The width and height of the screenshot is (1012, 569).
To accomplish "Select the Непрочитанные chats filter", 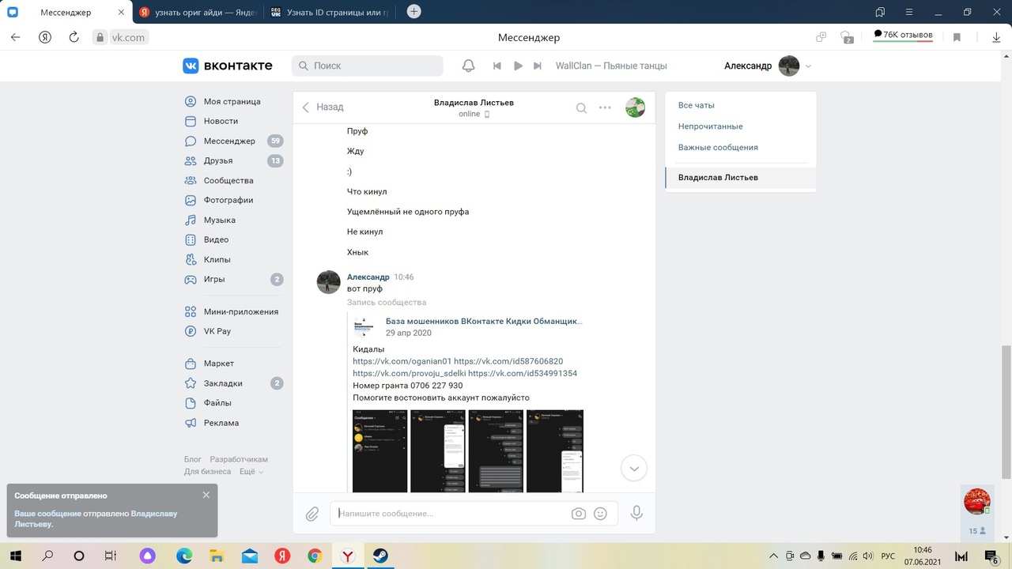I will [x=710, y=126].
